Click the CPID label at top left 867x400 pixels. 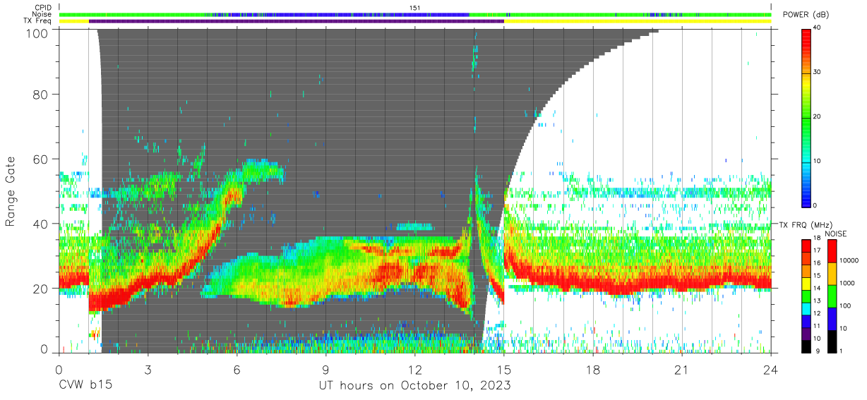coord(42,8)
